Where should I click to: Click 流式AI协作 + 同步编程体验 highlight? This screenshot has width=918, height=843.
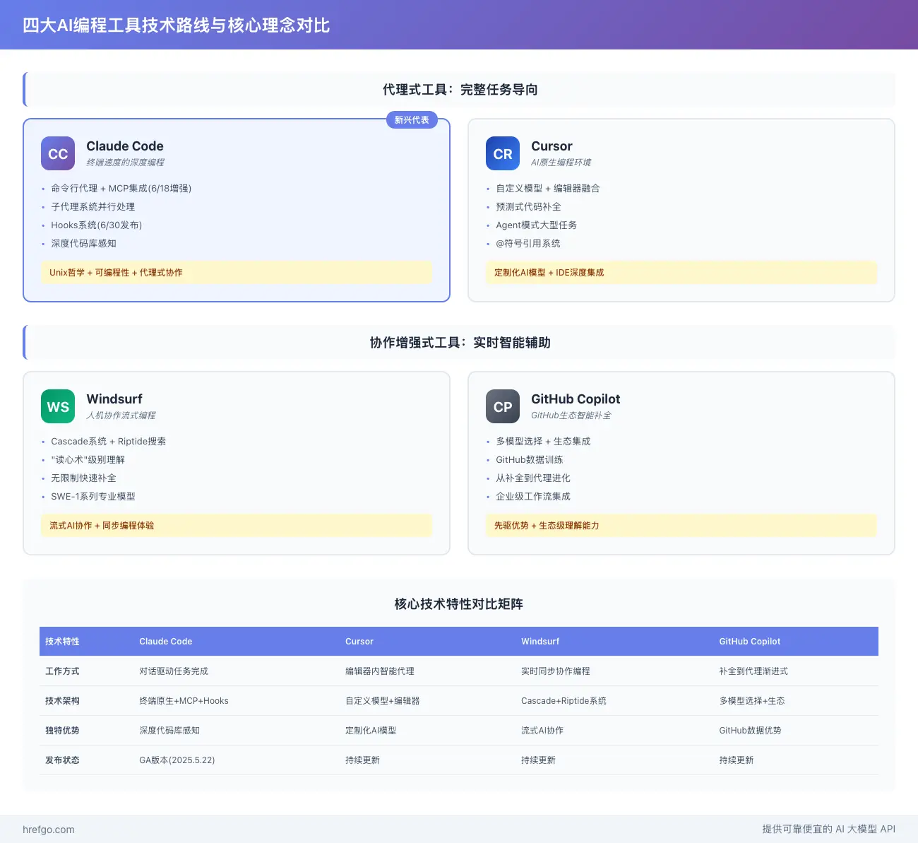click(237, 525)
